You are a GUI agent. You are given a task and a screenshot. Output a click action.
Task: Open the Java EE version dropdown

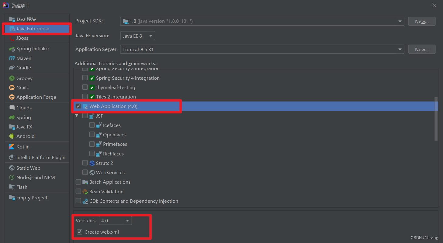[138, 36]
